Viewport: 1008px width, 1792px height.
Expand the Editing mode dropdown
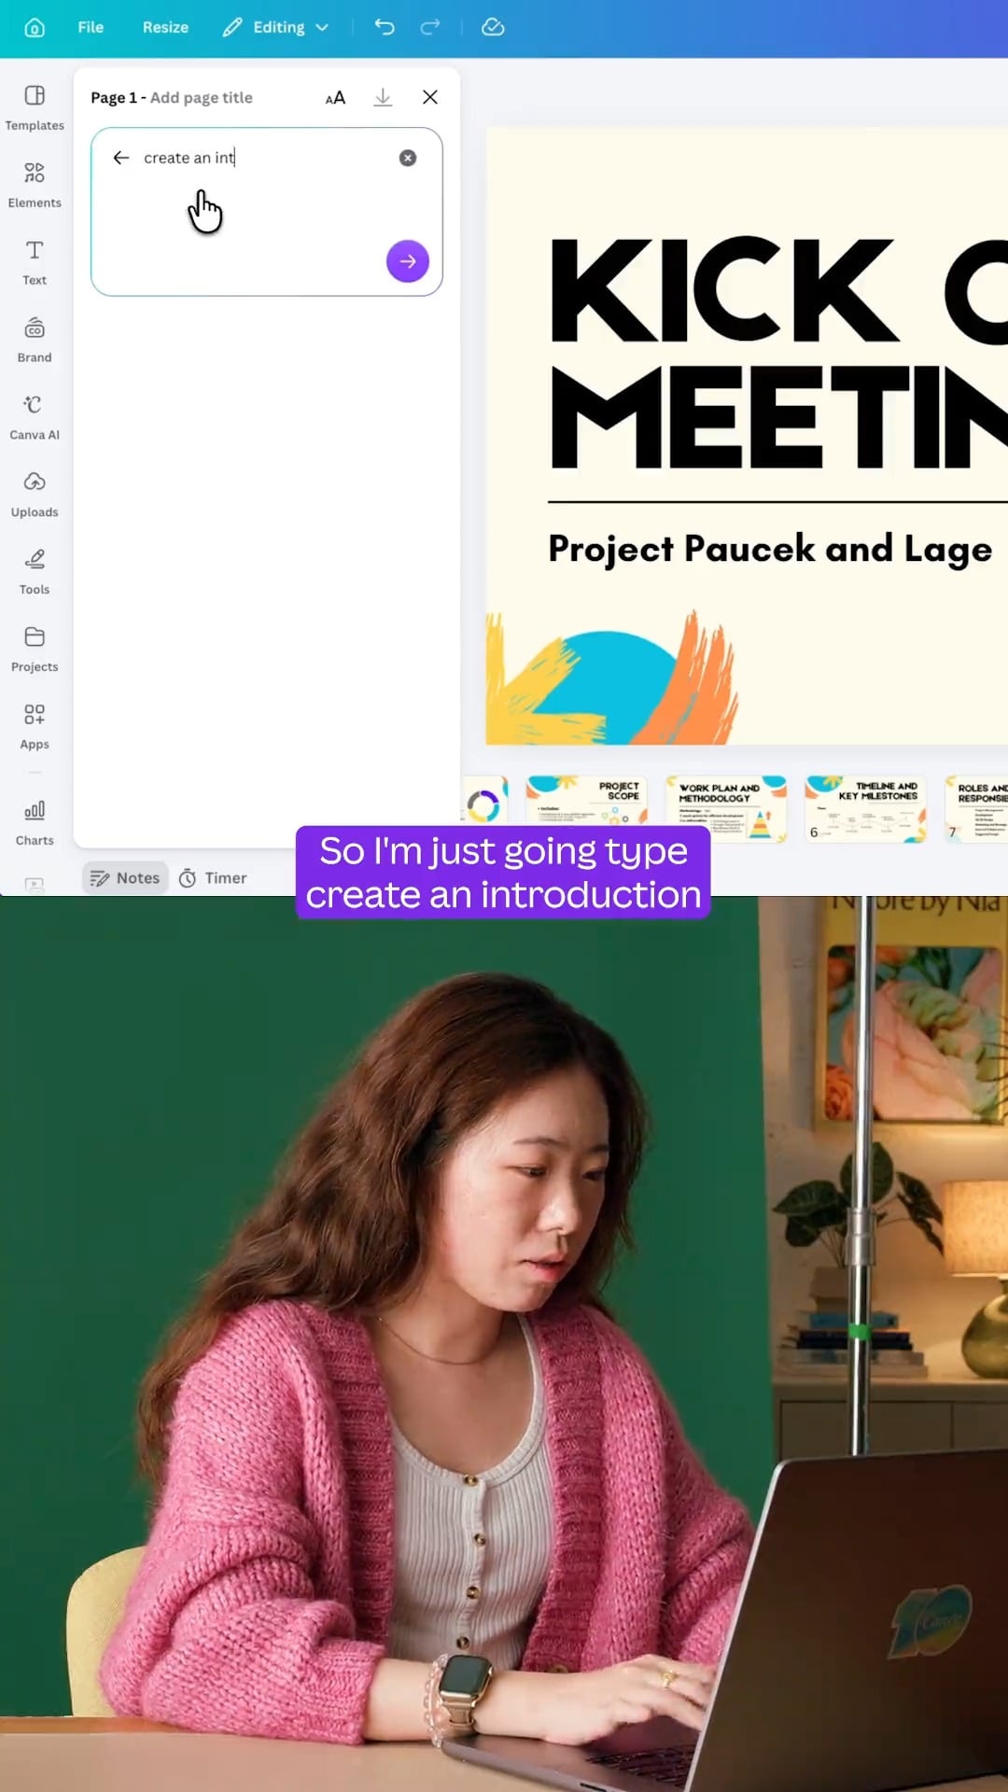(x=276, y=27)
